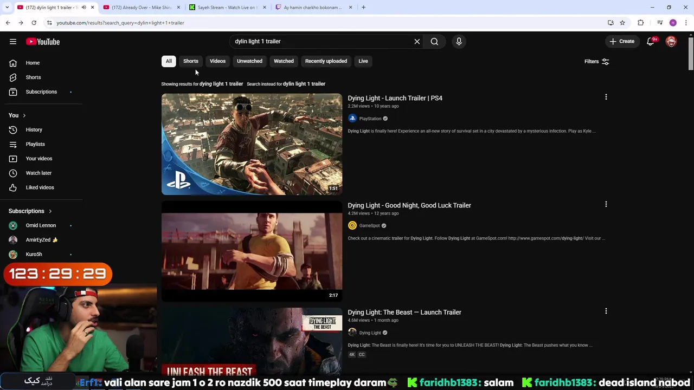The width and height of the screenshot is (694, 390).
Task: Click the Create button
Action: pos(622,41)
